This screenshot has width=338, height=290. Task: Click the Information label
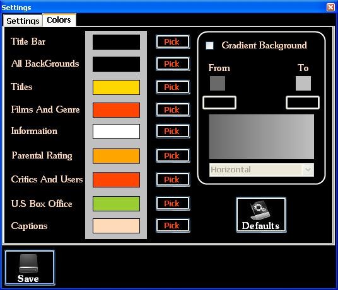click(34, 131)
